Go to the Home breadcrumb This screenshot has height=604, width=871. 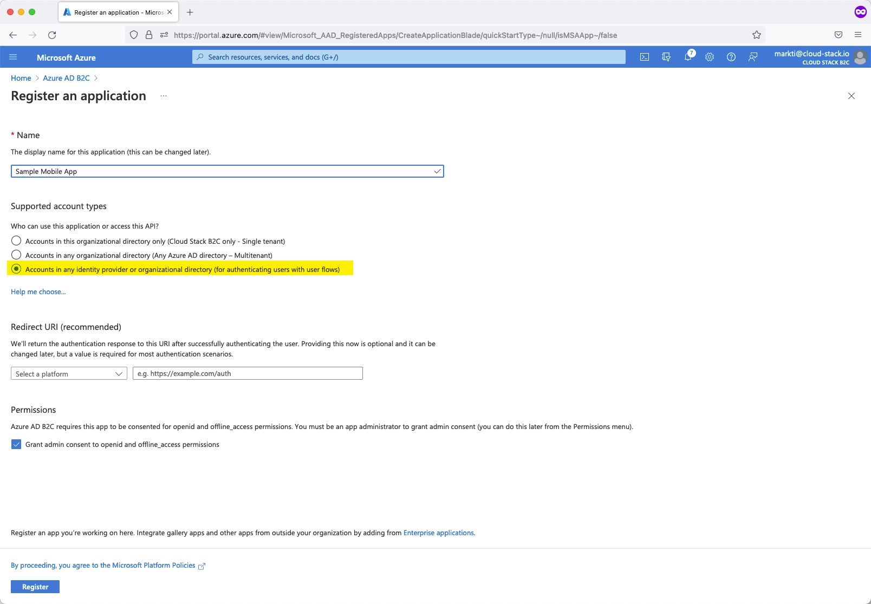coord(21,78)
